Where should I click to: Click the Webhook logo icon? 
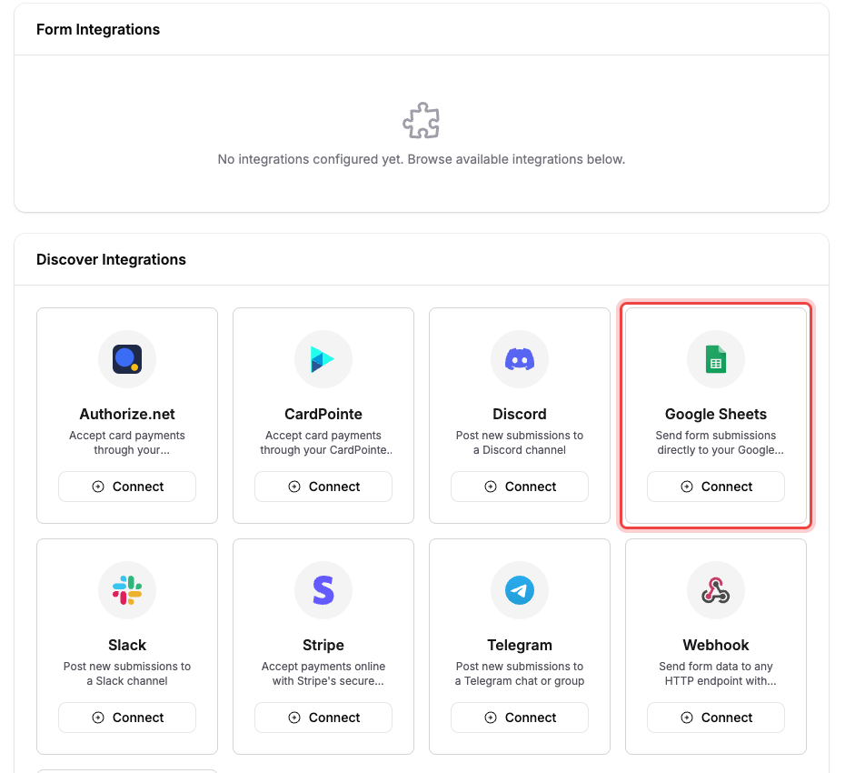point(716,590)
